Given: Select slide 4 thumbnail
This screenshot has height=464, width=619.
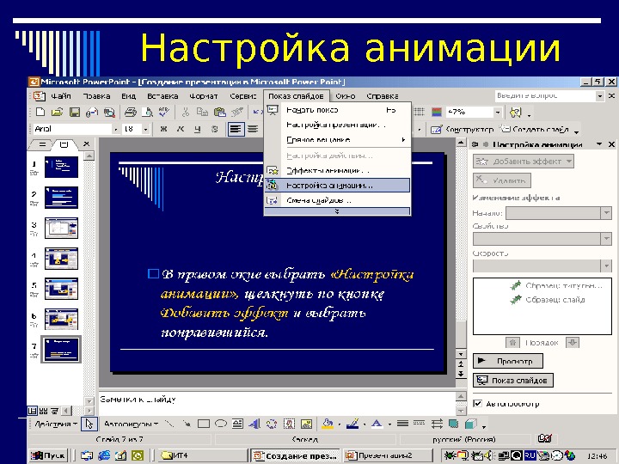Looking at the screenshot, I should point(61,259).
